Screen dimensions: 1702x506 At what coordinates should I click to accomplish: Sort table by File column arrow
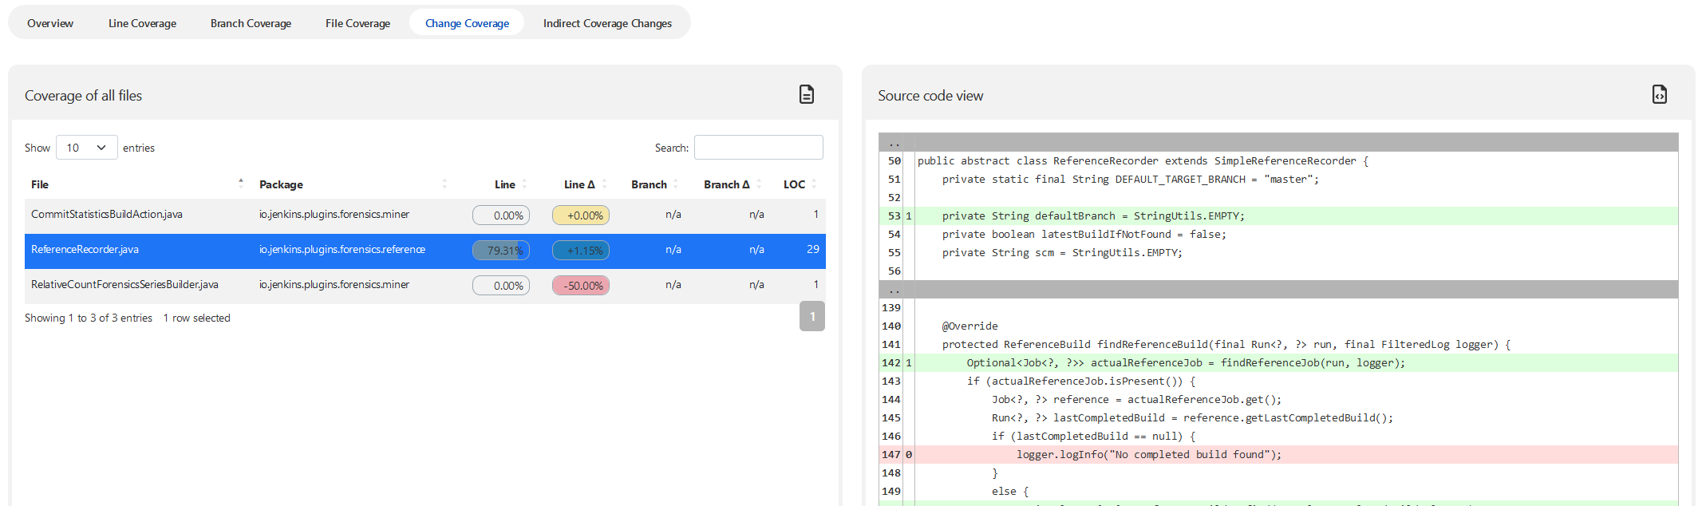(240, 184)
